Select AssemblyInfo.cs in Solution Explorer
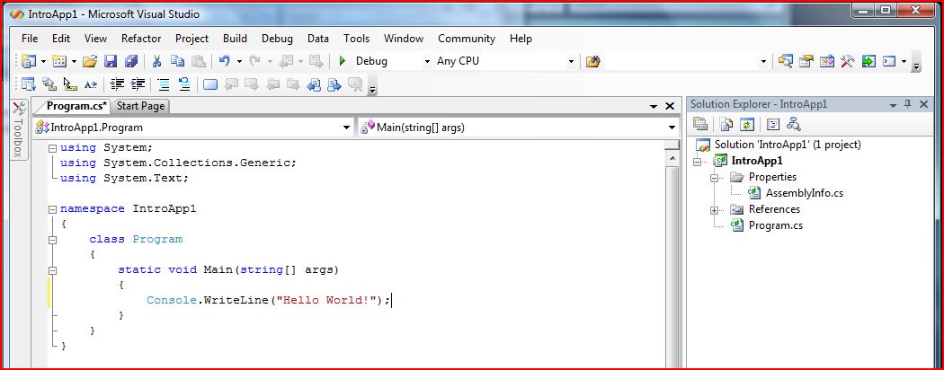The width and height of the screenshot is (944, 370). pos(805,193)
